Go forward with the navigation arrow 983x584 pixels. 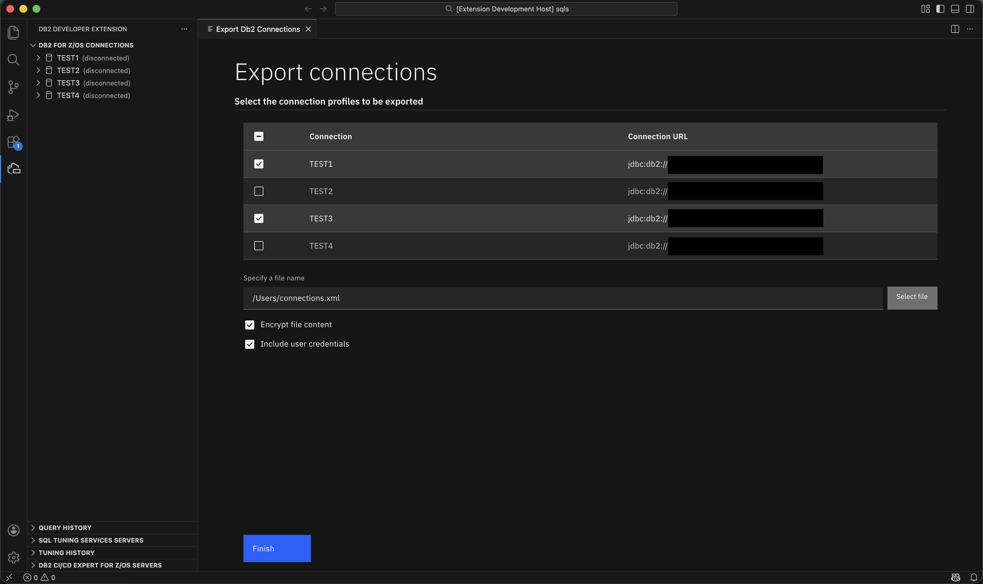coord(323,9)
